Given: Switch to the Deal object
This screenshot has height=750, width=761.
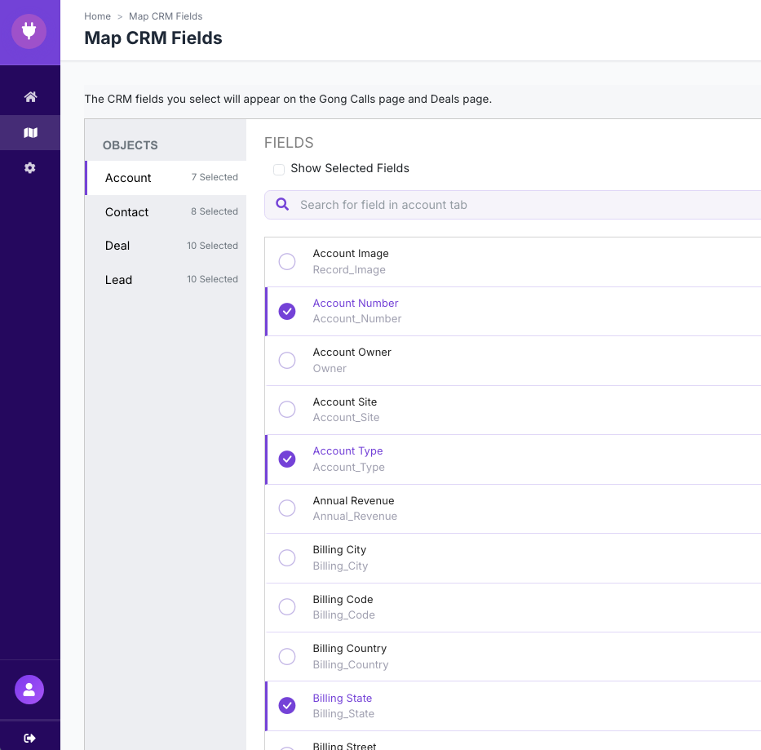Looking at the screenshot, I should coord(166,246).
